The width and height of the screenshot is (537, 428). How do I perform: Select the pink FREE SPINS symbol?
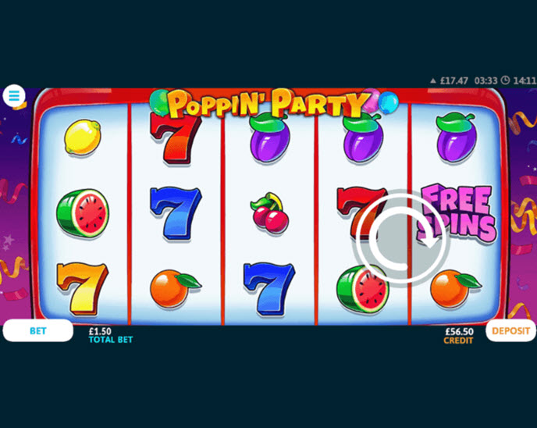[457, 212]
